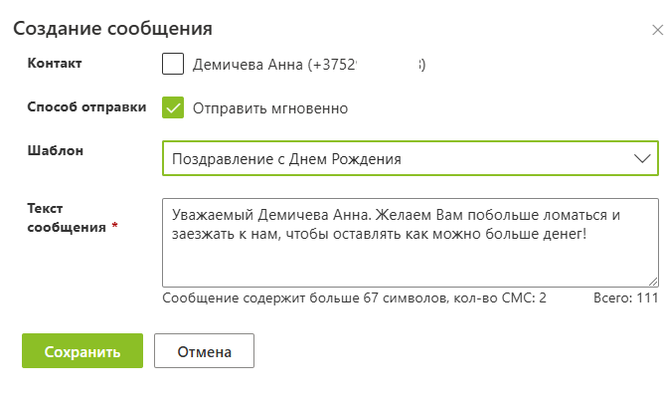Click the Отправить мгновенно label text
The height and width of the screenshot is (395, 664).
[270, 108]
